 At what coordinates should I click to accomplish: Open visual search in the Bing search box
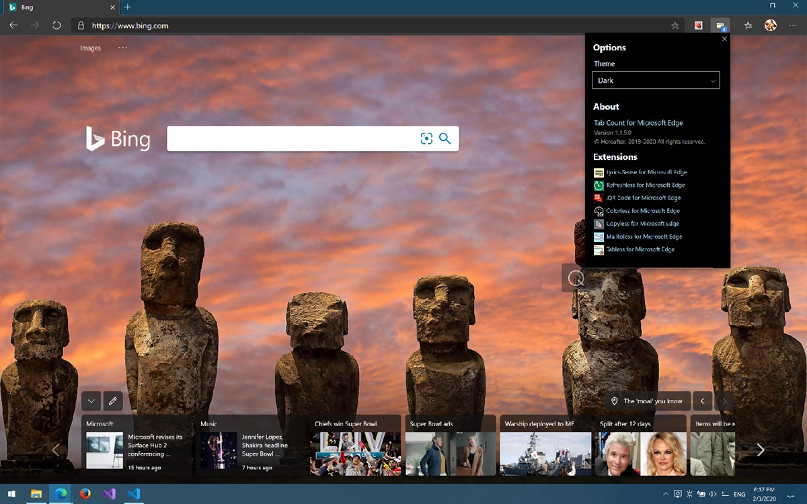427,138
